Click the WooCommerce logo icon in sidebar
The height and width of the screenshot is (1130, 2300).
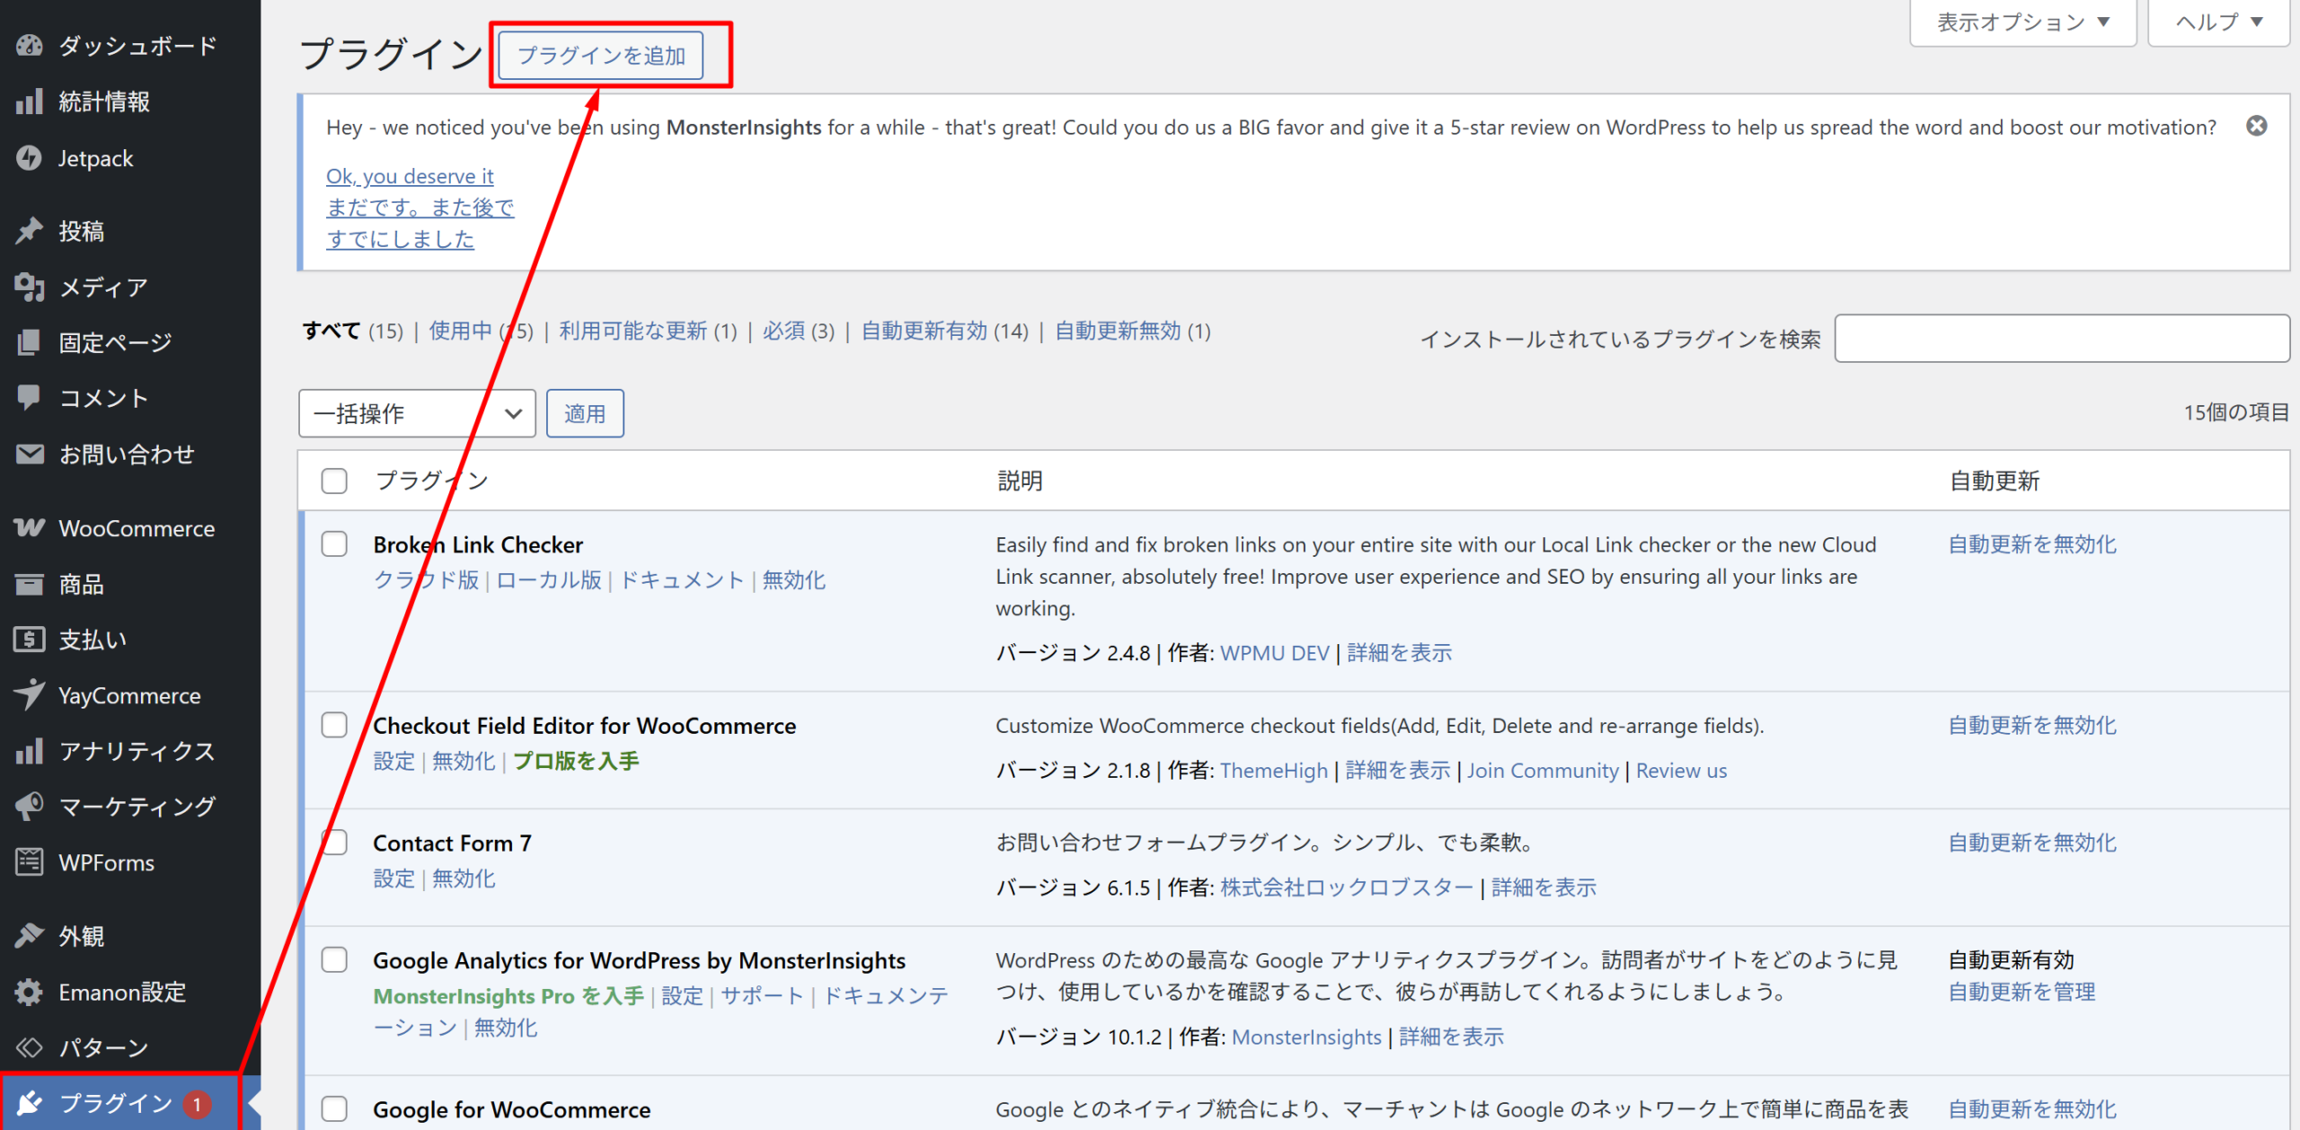pyautogui.click(x=29, y=527)
